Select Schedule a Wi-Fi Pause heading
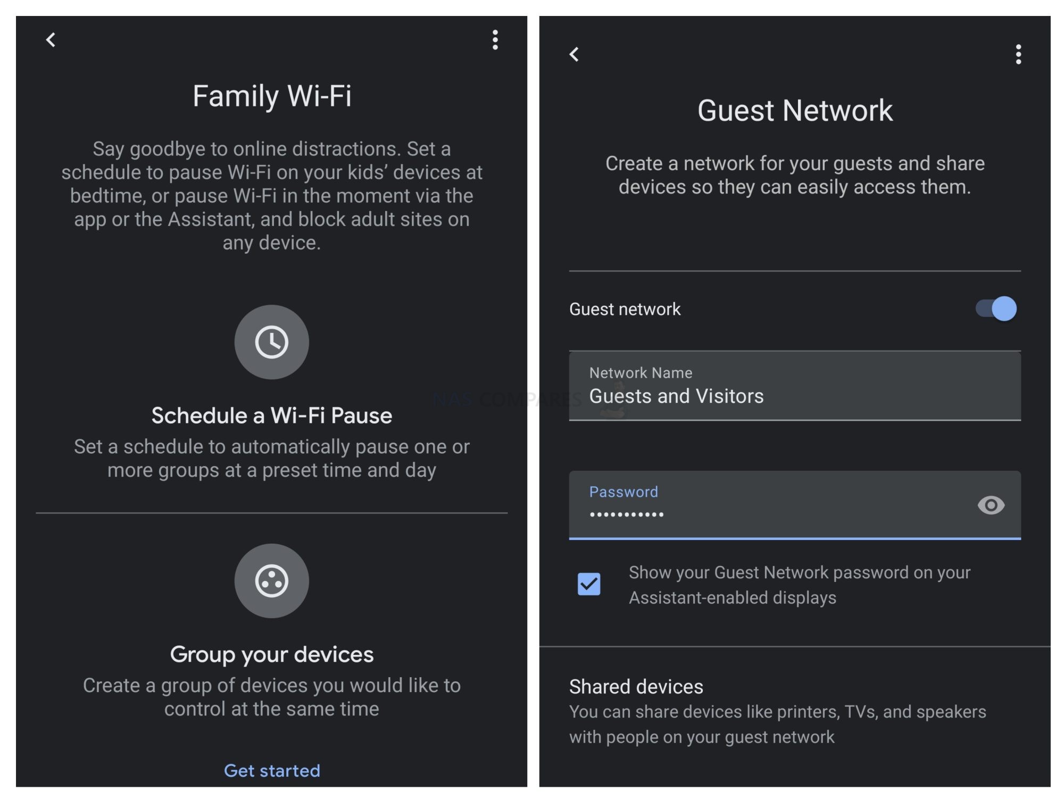 [x=272, y=415]
